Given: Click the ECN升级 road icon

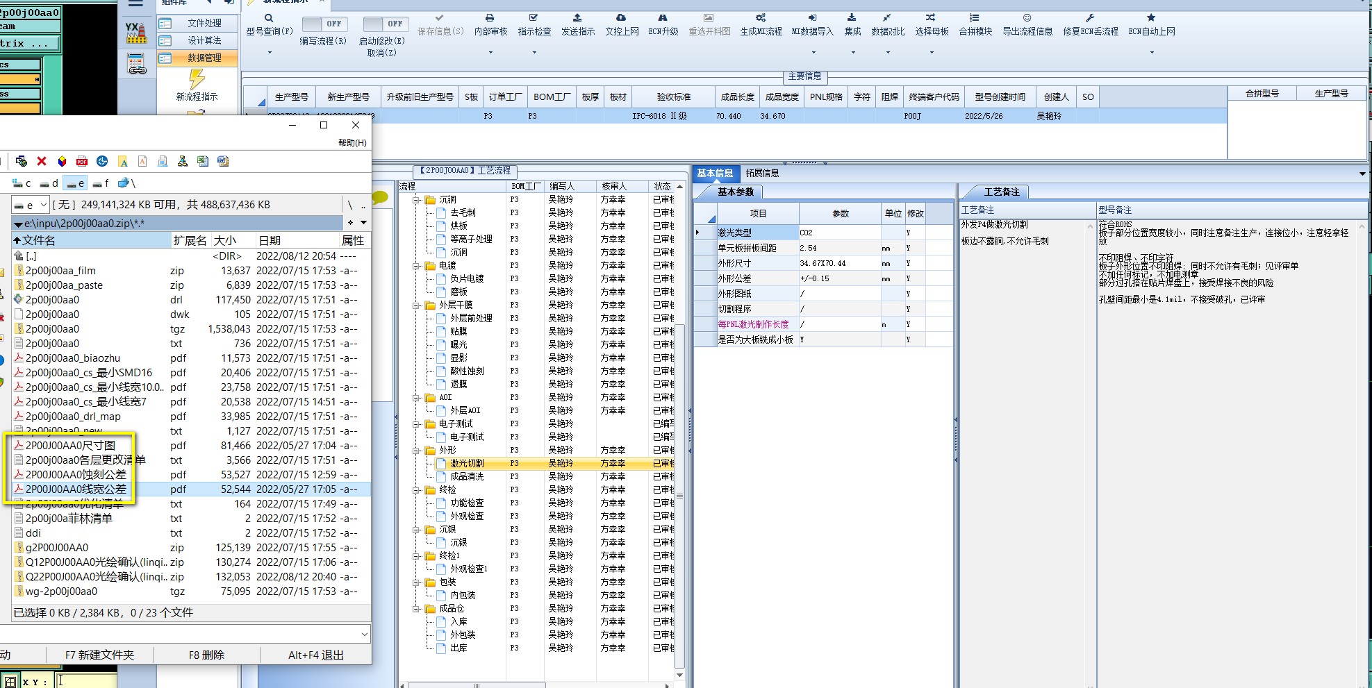Looking at the screenshot, I should click(663, 18).
